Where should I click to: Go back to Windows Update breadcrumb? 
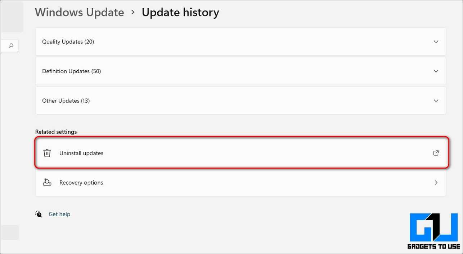(x=79, y=12)
